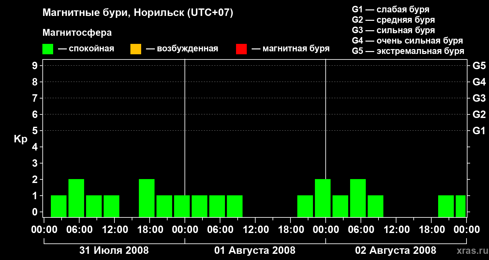Image resolution: width=489 pixels, height=260 pixels.
Task: Click the 18:00 tick label under 02 Августа
Action: [x=431, y=230]
